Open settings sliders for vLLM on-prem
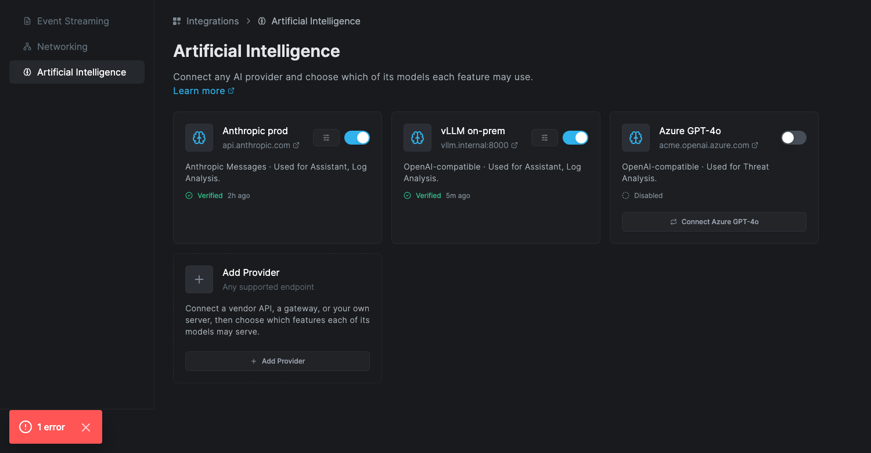Image resolution: width=871 pixels, height=453 pixels. click(545, 138)
